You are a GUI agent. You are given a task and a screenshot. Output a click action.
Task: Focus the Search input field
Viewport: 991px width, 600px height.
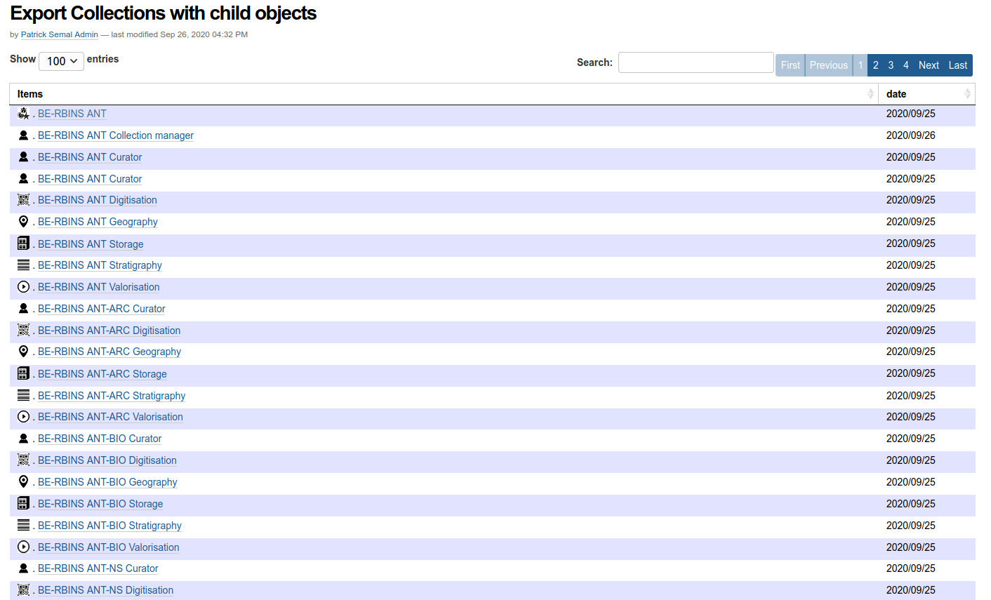point(696,62)
